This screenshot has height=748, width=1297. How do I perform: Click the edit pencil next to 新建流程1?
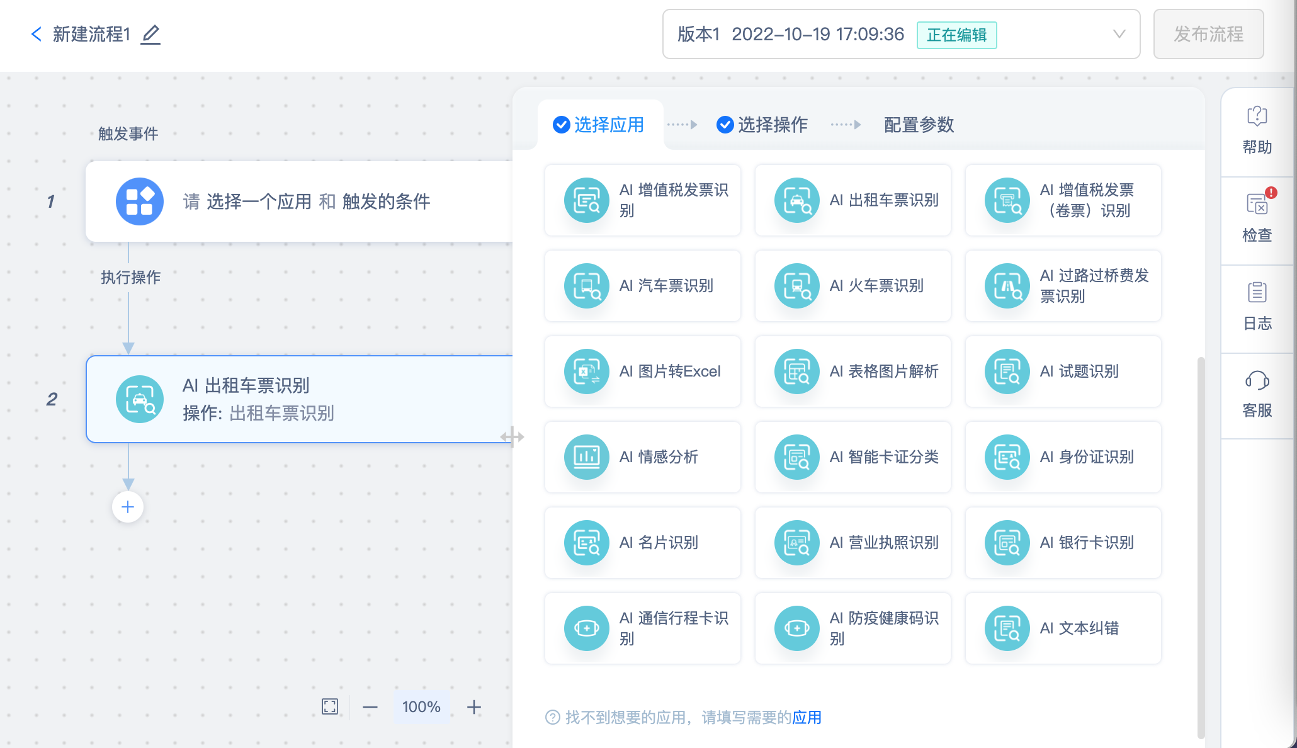[150, 34]
